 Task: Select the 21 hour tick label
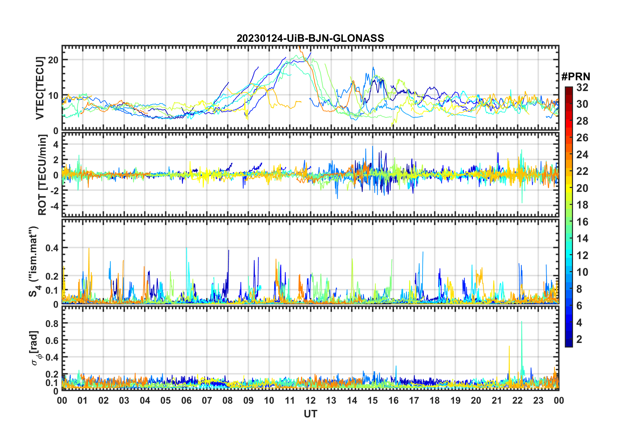[497, 400]
